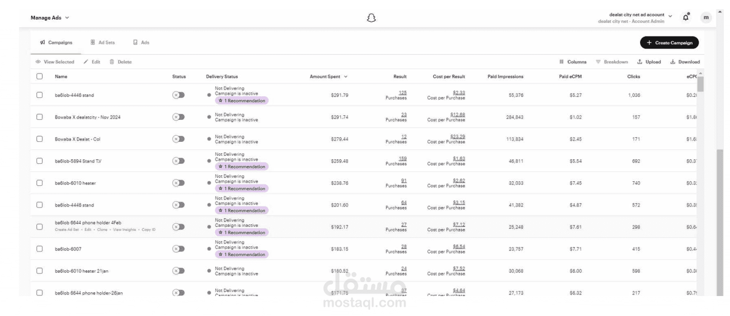This screenshot has height=316, width=730.
Task: Toggle status for ba6lob-6010 heater campaign
Action: coord(178,183)
